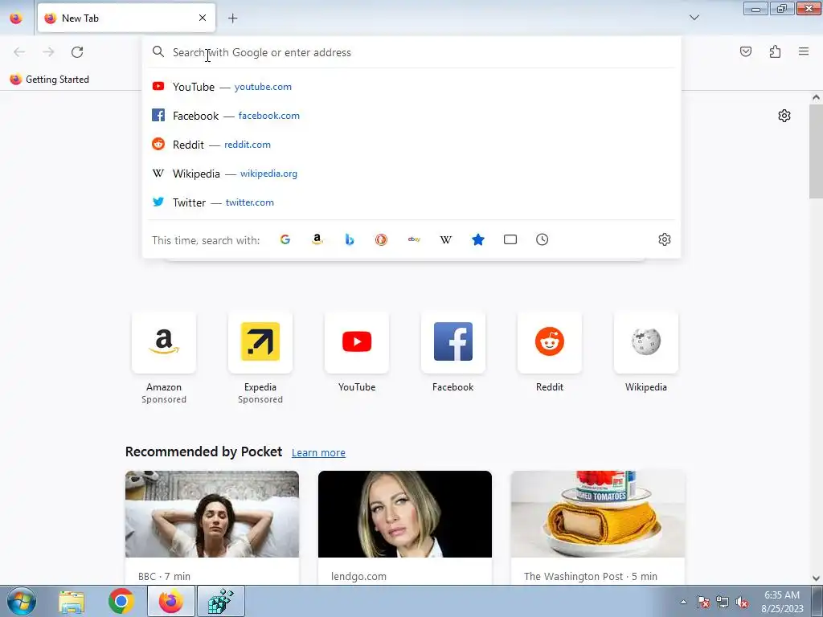Open the cubes application on taskbar
The width and height of the screenshot is (823, 617).
(x=220, y=601)
